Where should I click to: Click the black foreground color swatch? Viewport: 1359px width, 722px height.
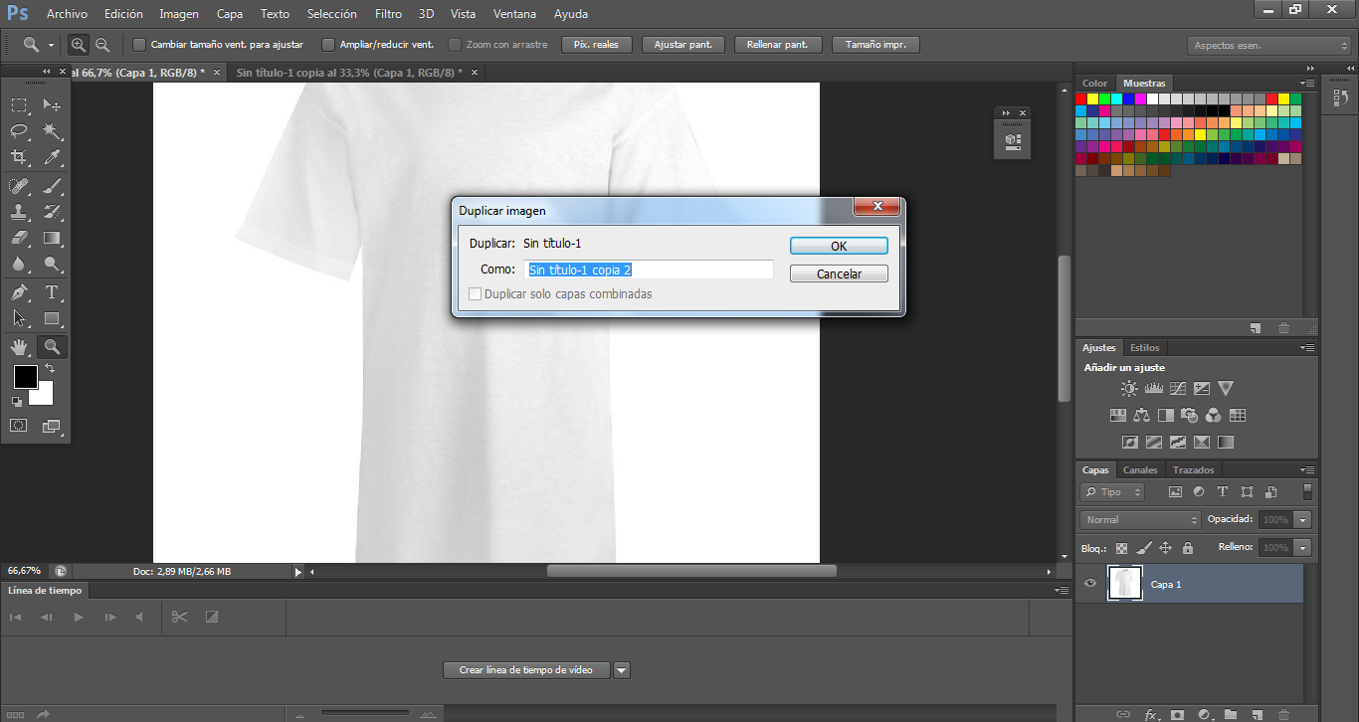(25, 377)
